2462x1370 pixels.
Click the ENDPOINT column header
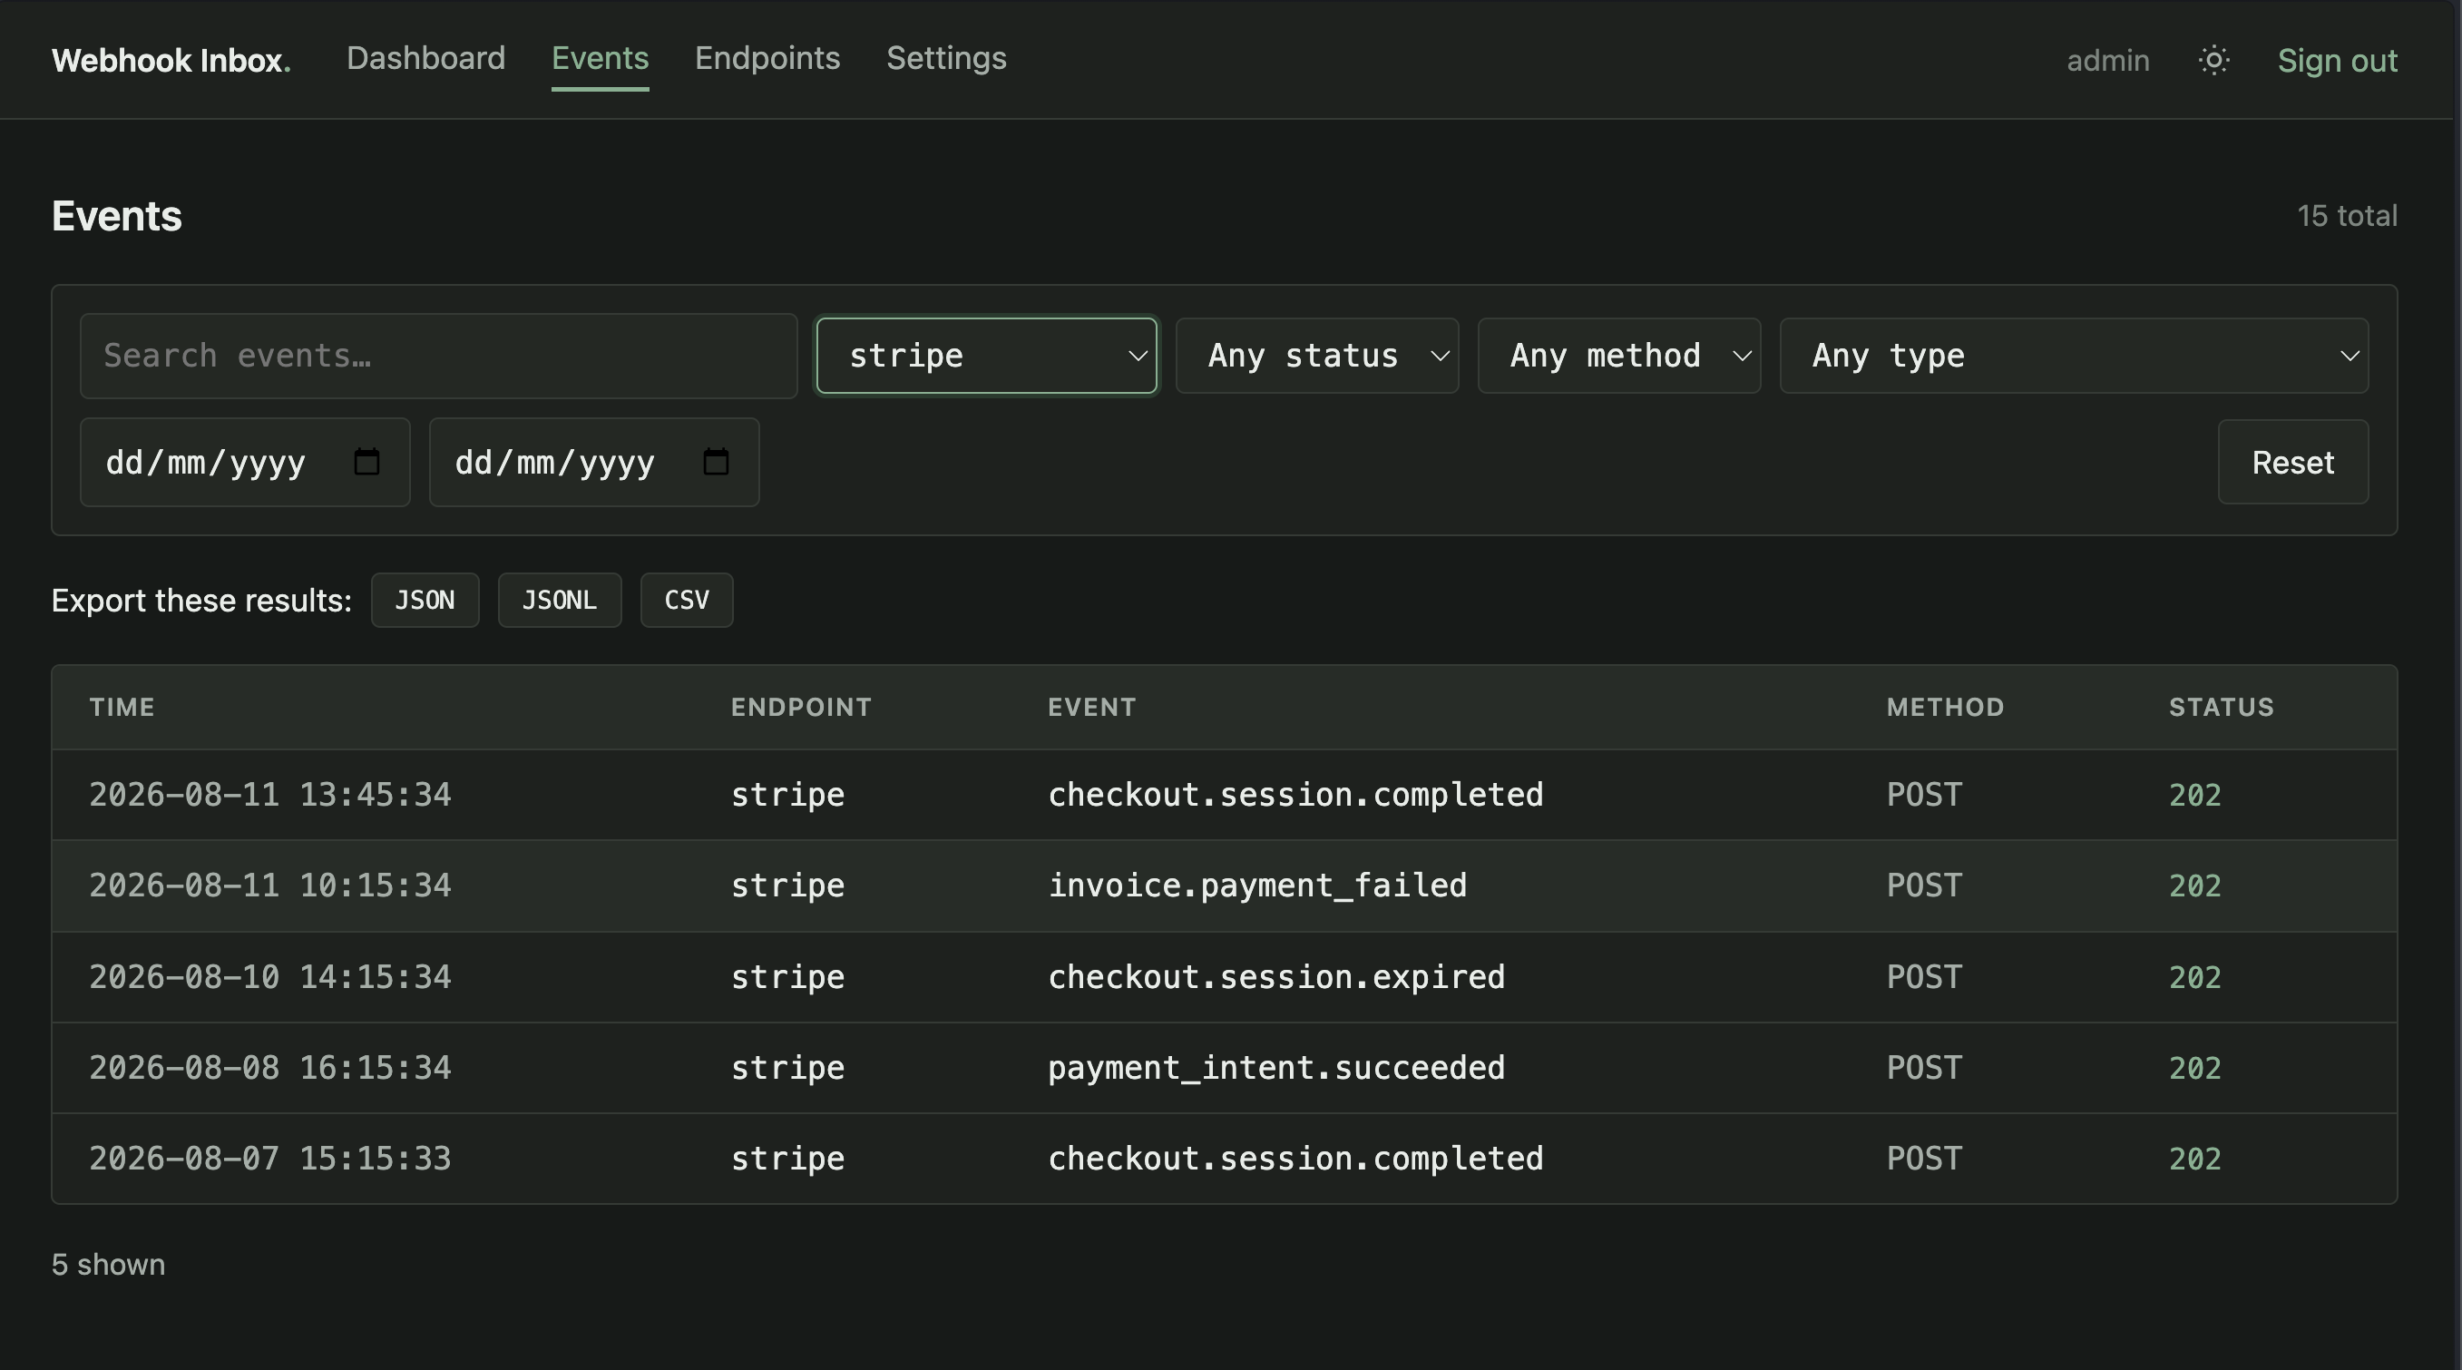pyautogui.click(x=801, y=708)
